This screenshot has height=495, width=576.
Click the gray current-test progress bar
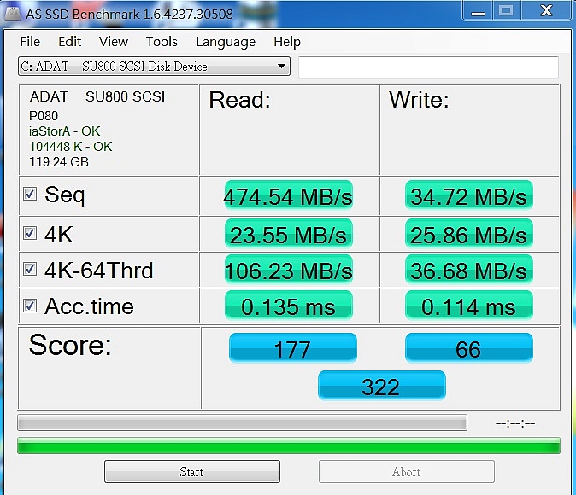[x=242, y=422]
